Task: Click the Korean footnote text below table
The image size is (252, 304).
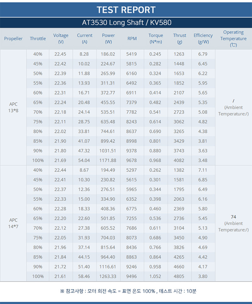Action: [x=128, y=291]
